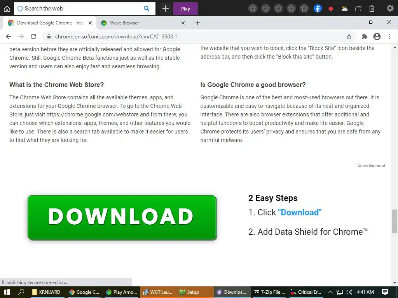
Task: Open a new browser tab
Action: tap(198, 23)
